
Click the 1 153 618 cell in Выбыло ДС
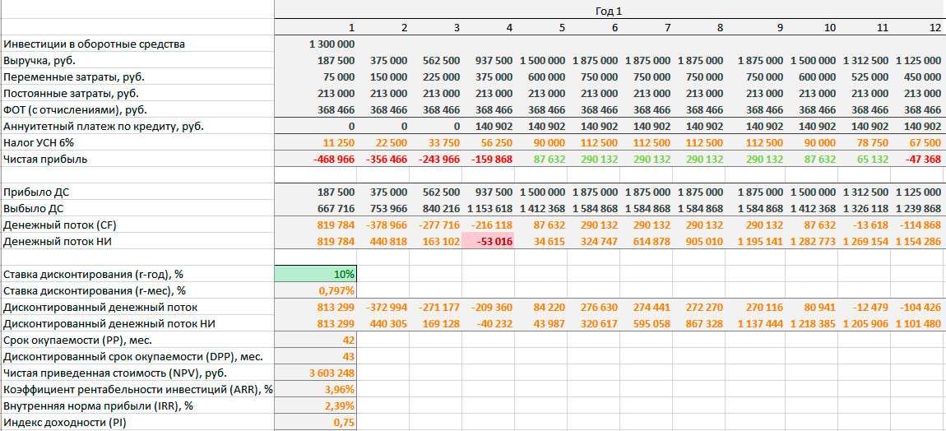click(x=488, y=208)
